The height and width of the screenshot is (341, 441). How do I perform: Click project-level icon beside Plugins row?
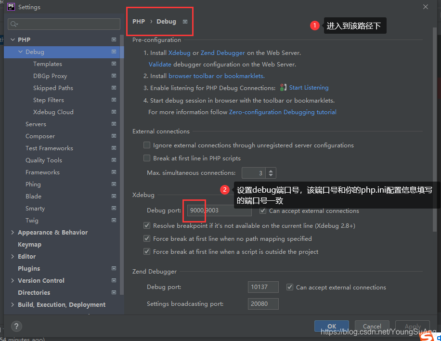tap(114, 268)
